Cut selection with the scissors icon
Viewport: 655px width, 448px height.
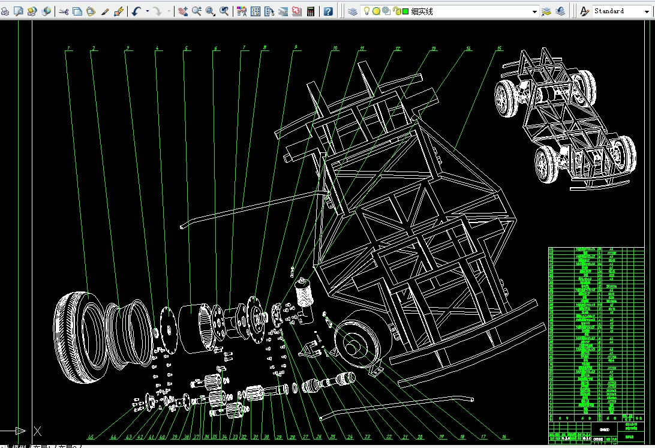64,11
